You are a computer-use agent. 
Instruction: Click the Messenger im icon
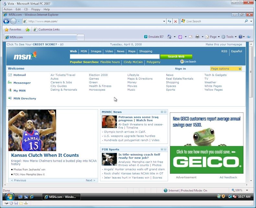tap(10, 82)
